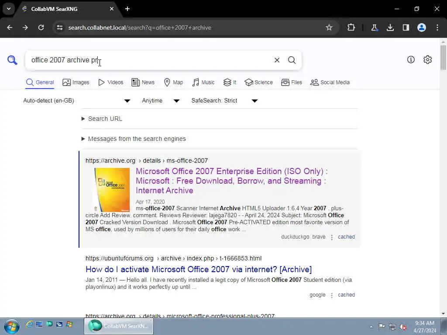The width and height of the screenshot is (447, 335).
Task: Close the CollabVM SearXNG tab
Action: tap(112, 9)
